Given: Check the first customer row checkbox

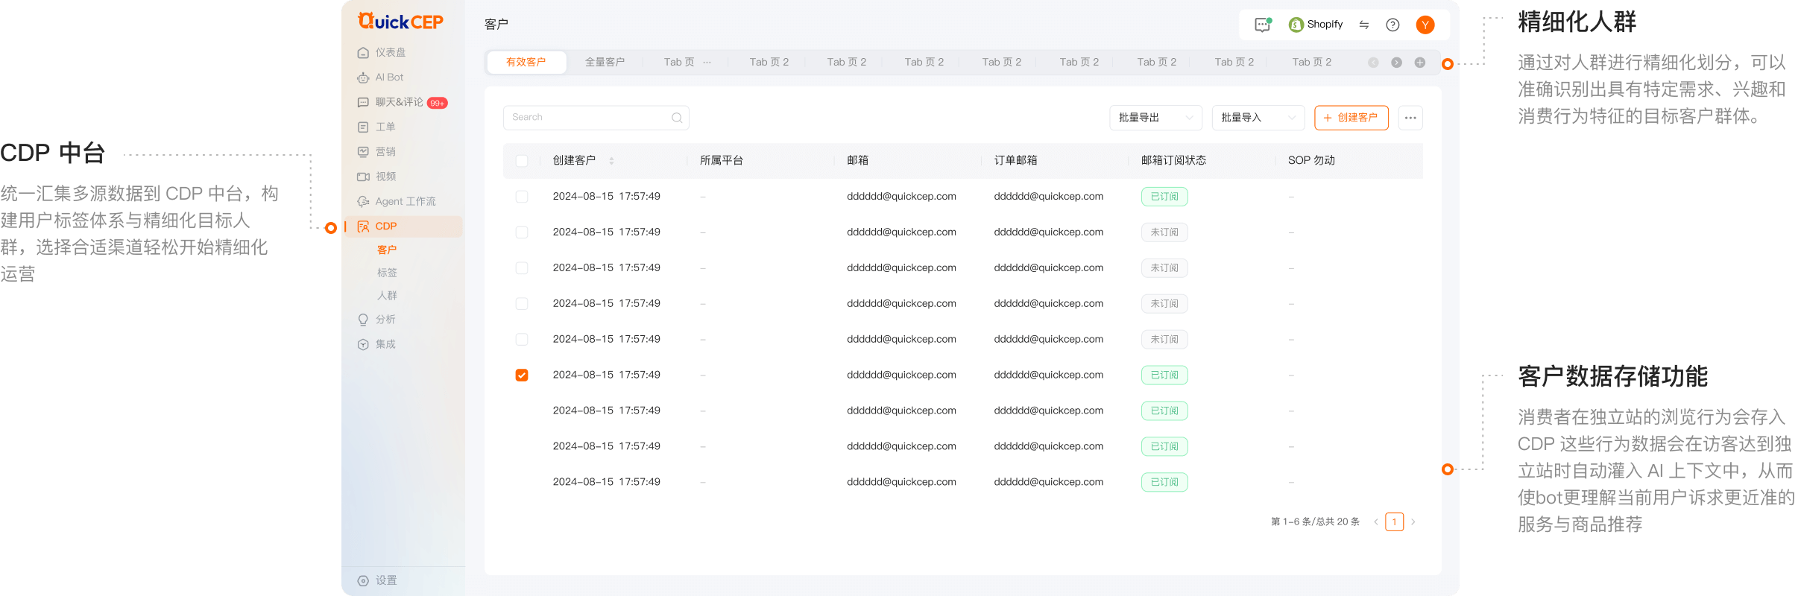Looking at the screenshot, I should point(522,197).
